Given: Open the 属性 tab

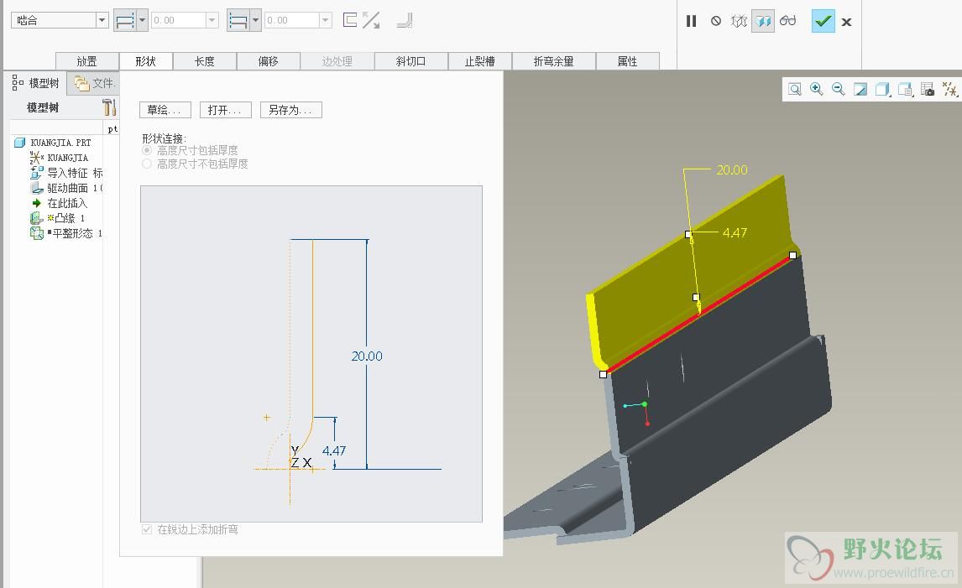Looking at the screenshot, I should coord(628,61).
